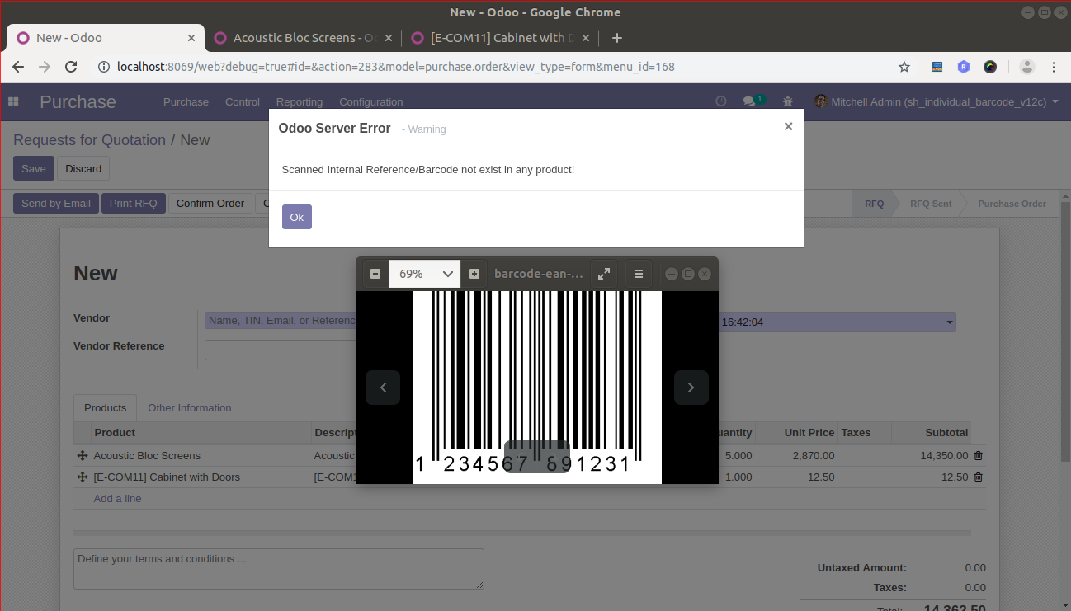Click the Vendor selection field
This screenshot has width=1071, height=611.
280,321
